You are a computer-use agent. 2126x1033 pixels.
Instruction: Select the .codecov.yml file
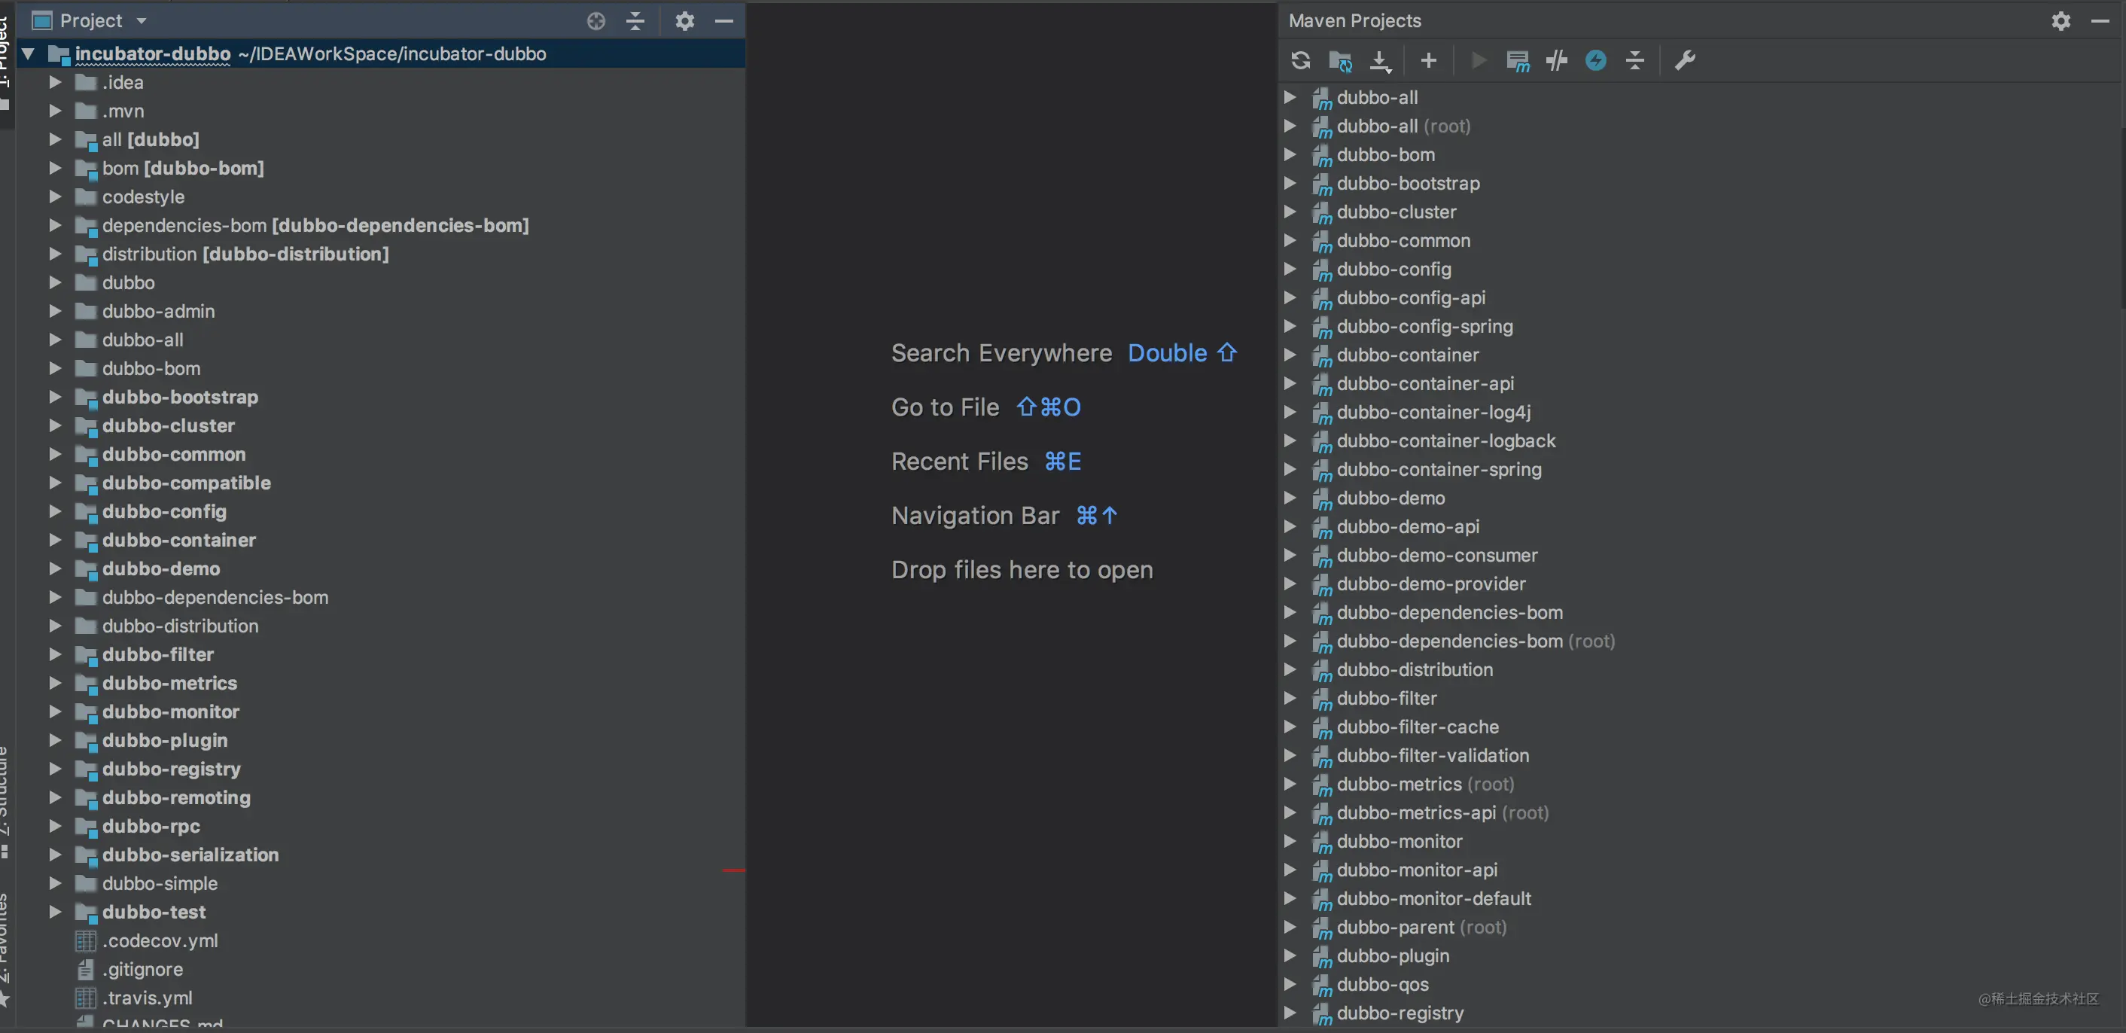point(160,940)
